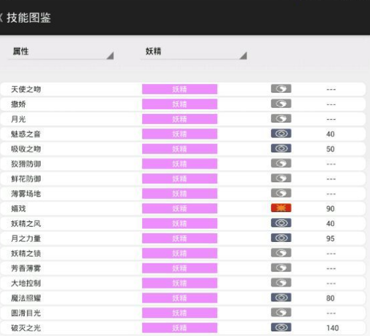Click the special category icon for 魅惑之音
The width and height of the screenshot is (370, 336).
281,133
